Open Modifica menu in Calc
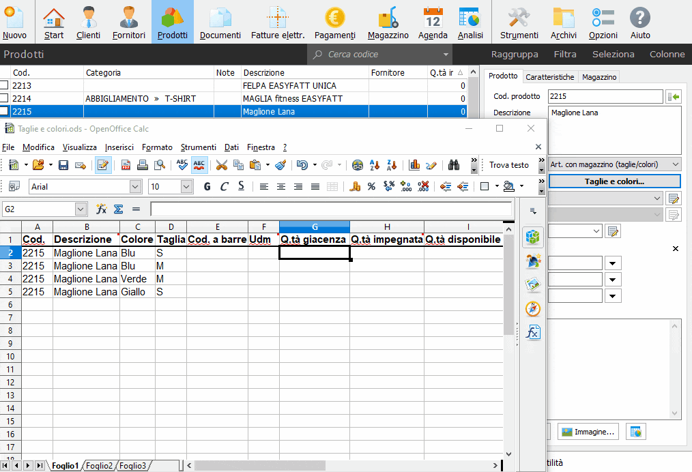The height and width of the screenshot is (472, 692). [38, 147]
